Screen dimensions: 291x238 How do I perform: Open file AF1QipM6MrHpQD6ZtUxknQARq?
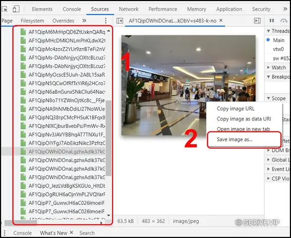[x=67, y=32]
